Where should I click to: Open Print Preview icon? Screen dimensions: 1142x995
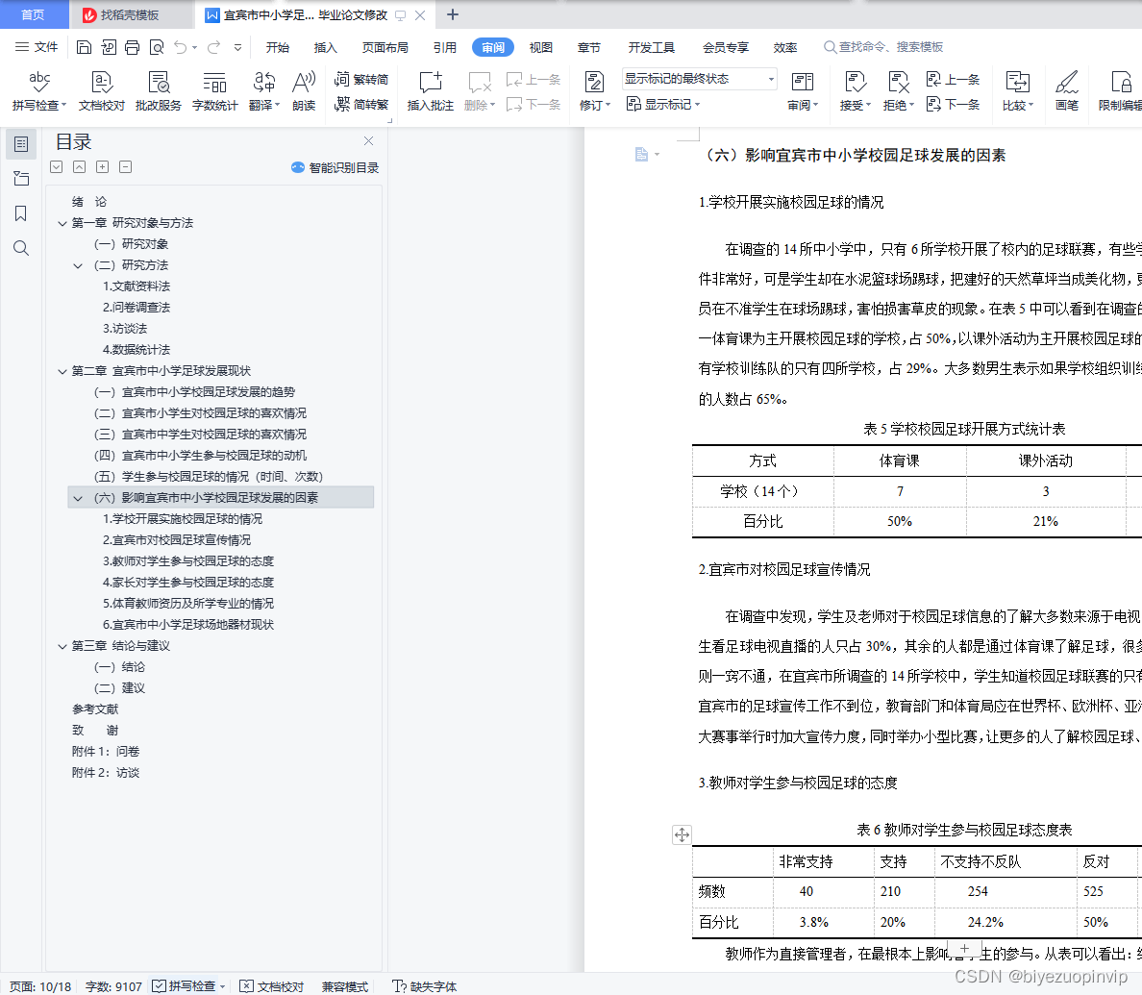157,47
